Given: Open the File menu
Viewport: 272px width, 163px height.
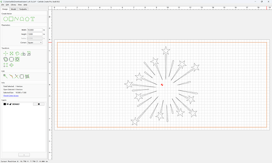Looking at the screenshot, I should click(x=3, y=5).
